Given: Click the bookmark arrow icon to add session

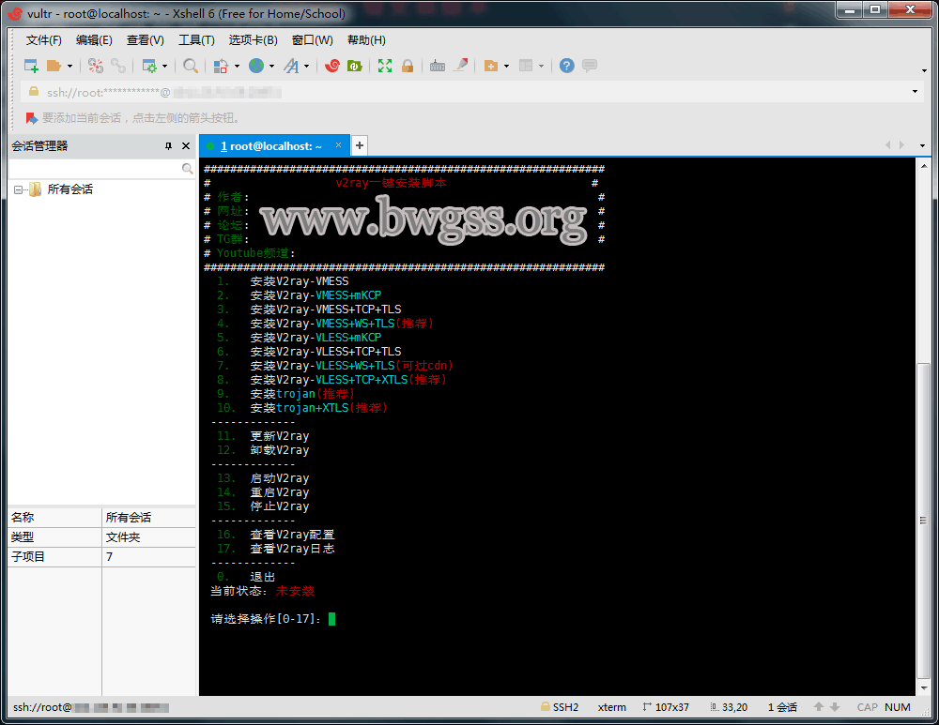Looking at the screenshot, I should coord(31,118).
